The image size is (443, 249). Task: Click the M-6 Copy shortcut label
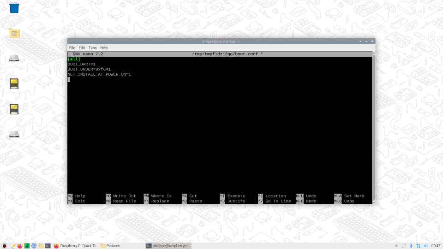click(344, 201)
